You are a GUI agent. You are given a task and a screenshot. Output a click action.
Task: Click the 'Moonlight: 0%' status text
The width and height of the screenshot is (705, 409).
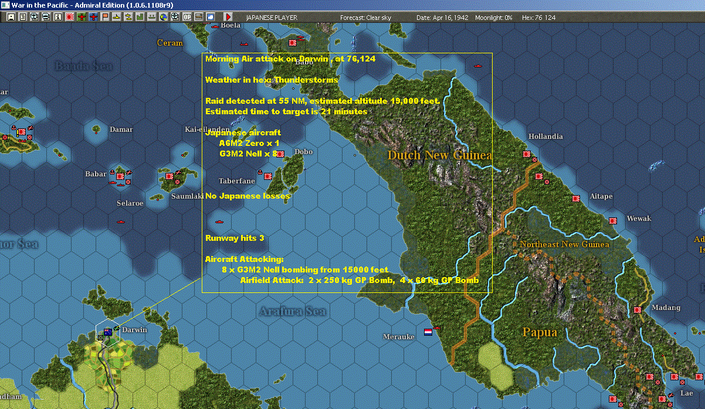coord(493,18)
